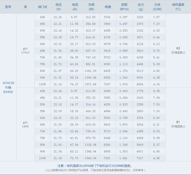Select the 拉力 (g) column header

(x=141, y=7)
